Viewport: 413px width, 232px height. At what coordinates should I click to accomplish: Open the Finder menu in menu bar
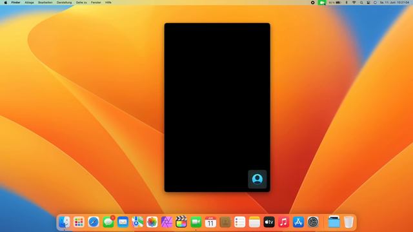pyautogui.click(x=15, y=3)
